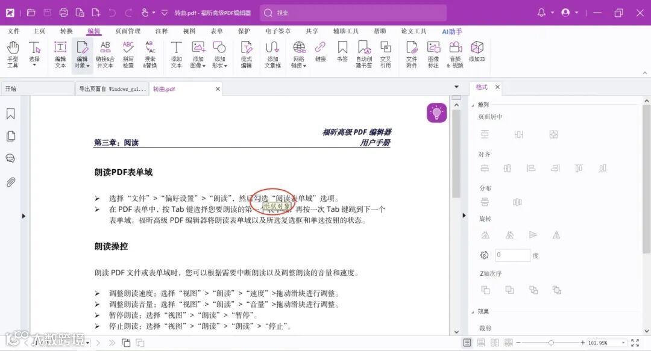The image size is (651, 351).
Task: Toggle the purple lightbulb tips button
Action: (436, 113)
